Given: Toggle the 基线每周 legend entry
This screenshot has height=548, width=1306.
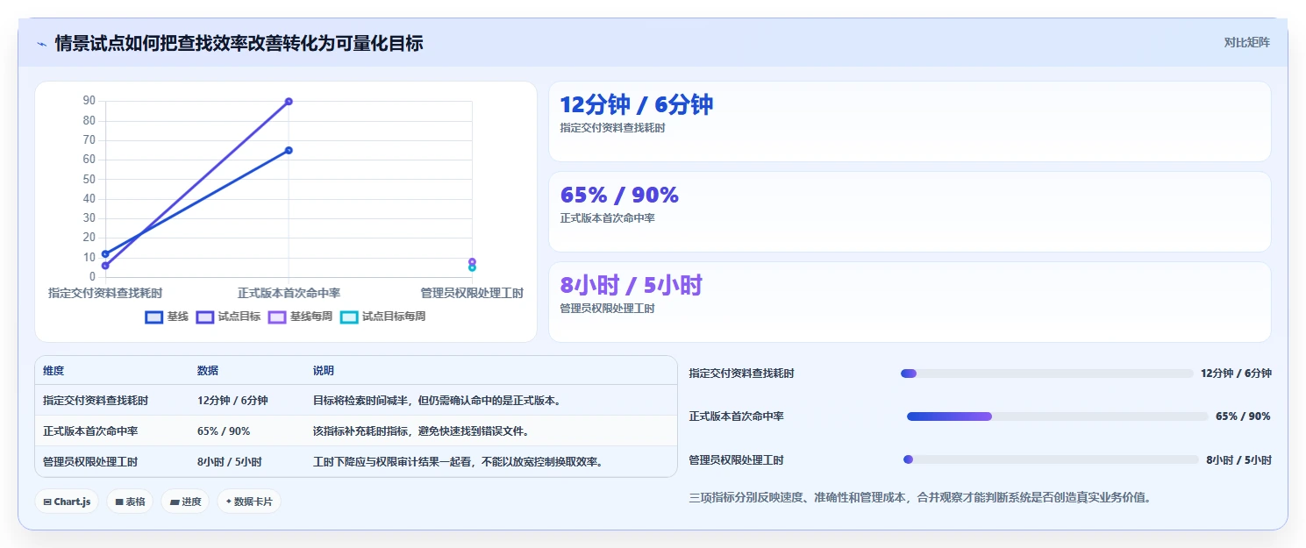Looking at the screenshot, I should tap(301, 317).
